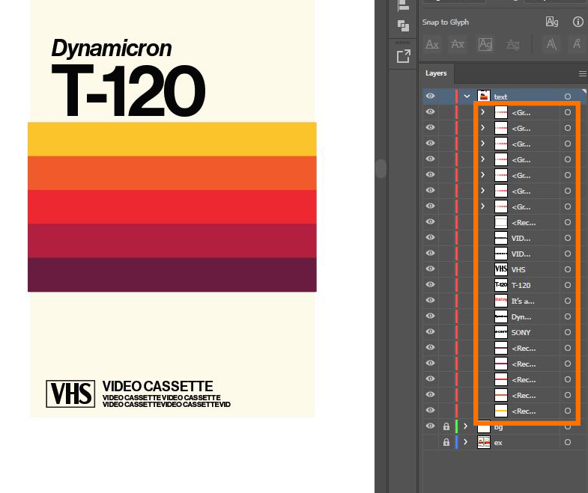Select the VHS logo box on artboard
588x493 pixels.
point(70,394)
